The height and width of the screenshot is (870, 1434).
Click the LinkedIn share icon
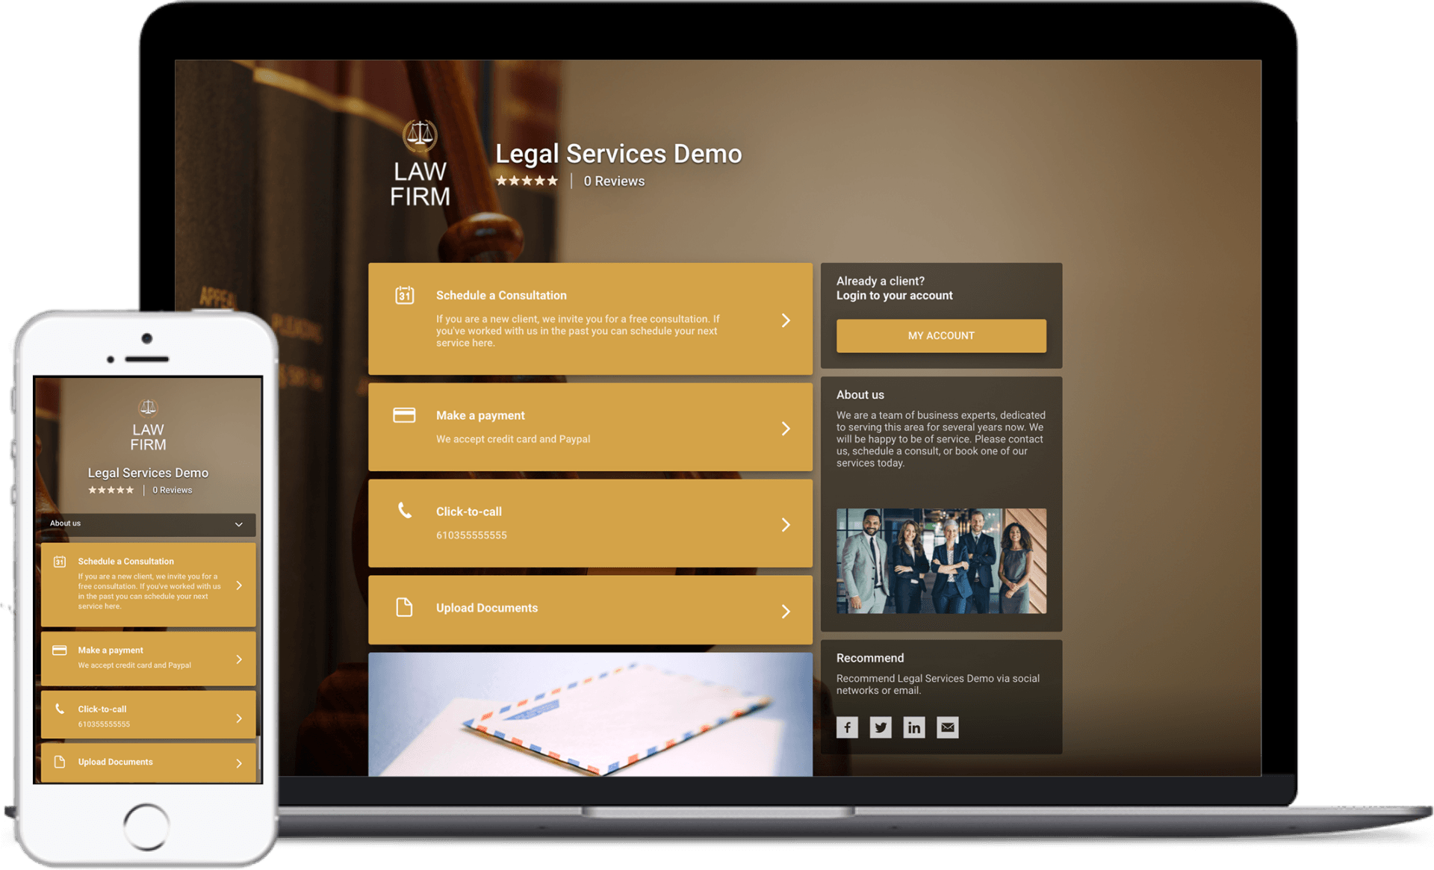coord(914,727)
